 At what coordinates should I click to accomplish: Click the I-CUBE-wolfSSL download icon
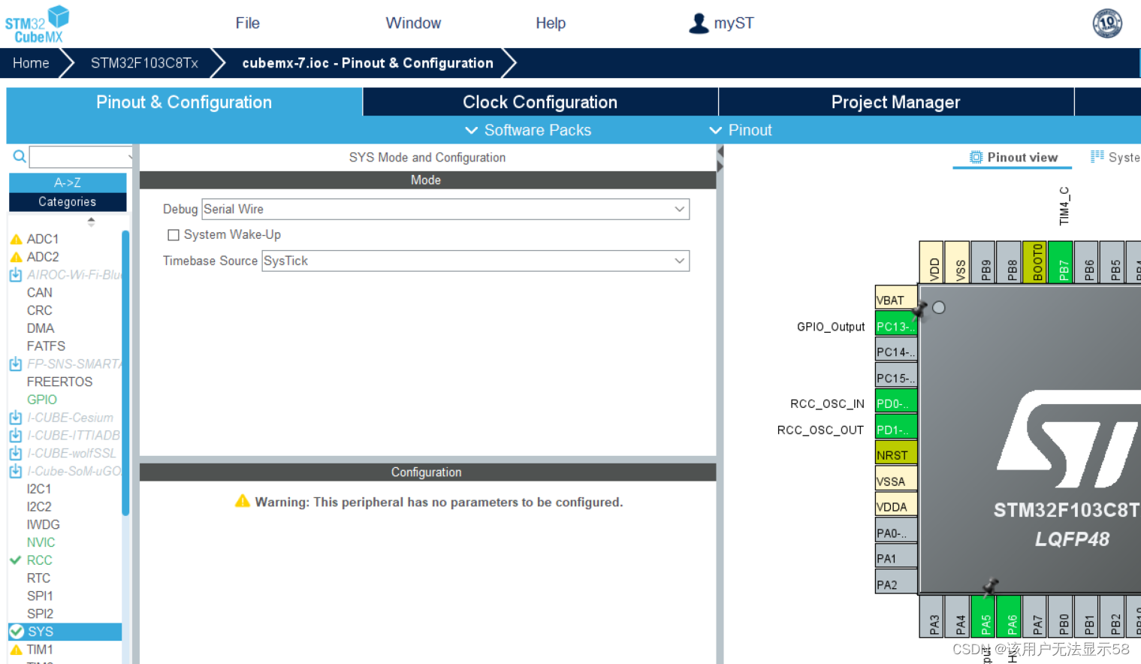pos(16,454)
